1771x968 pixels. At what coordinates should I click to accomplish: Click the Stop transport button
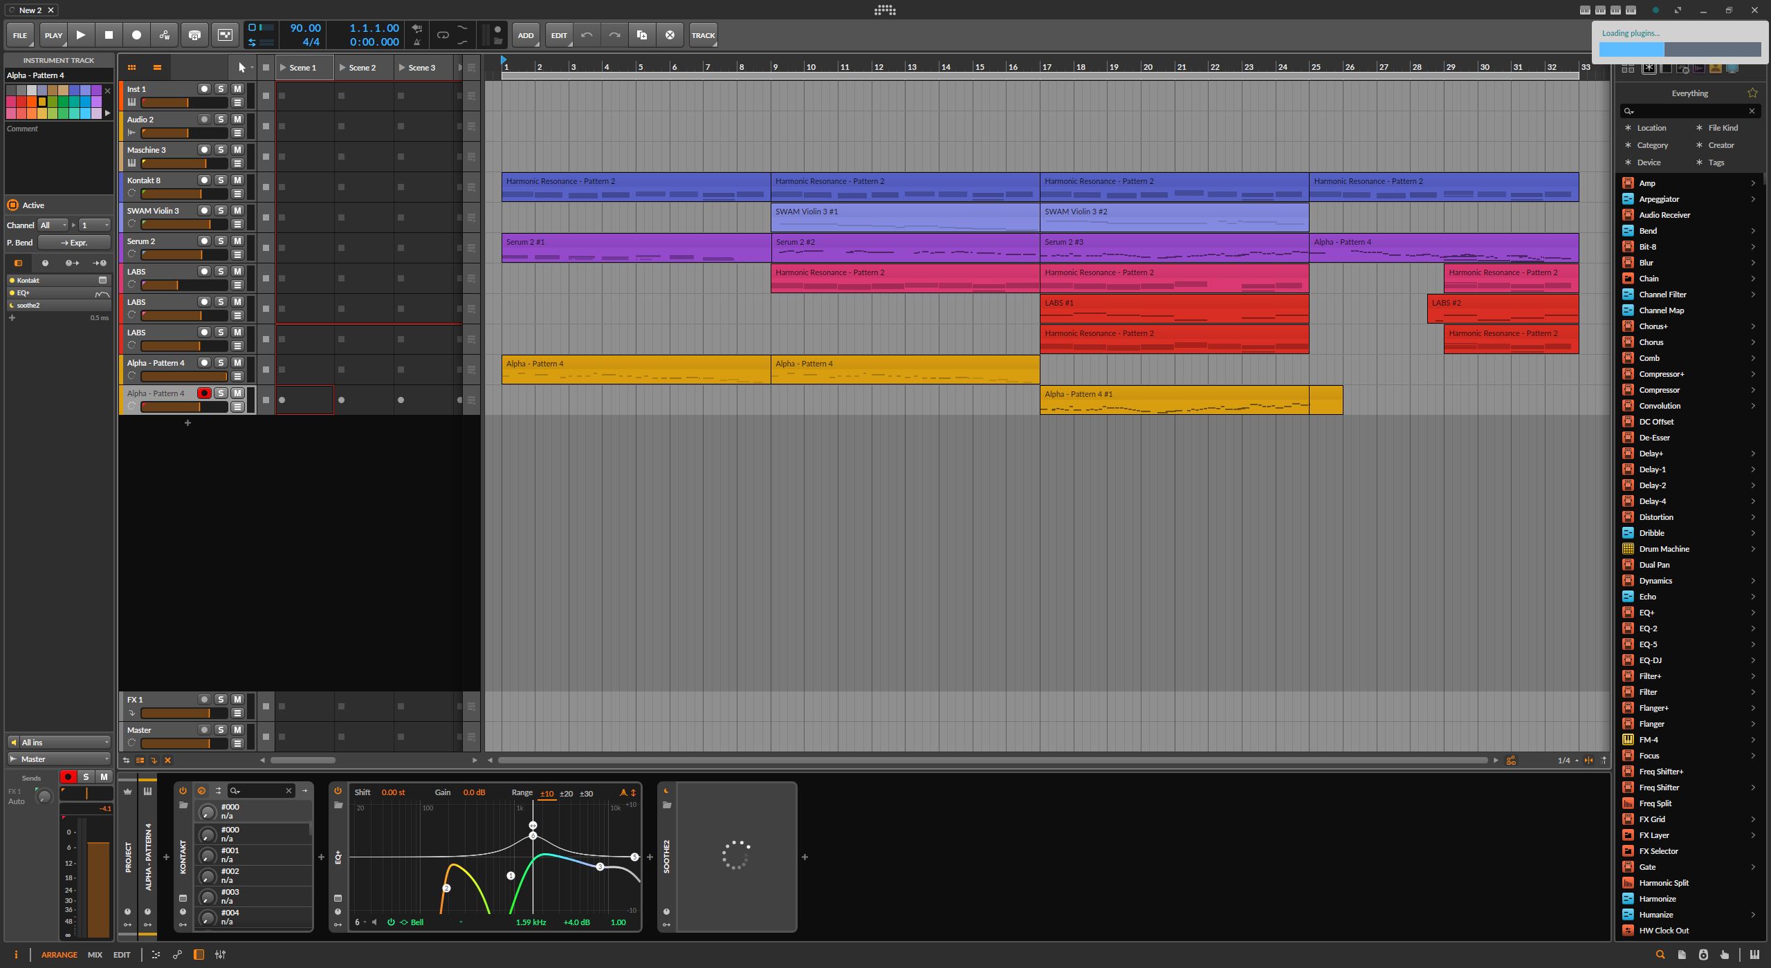tap(109, 35)
